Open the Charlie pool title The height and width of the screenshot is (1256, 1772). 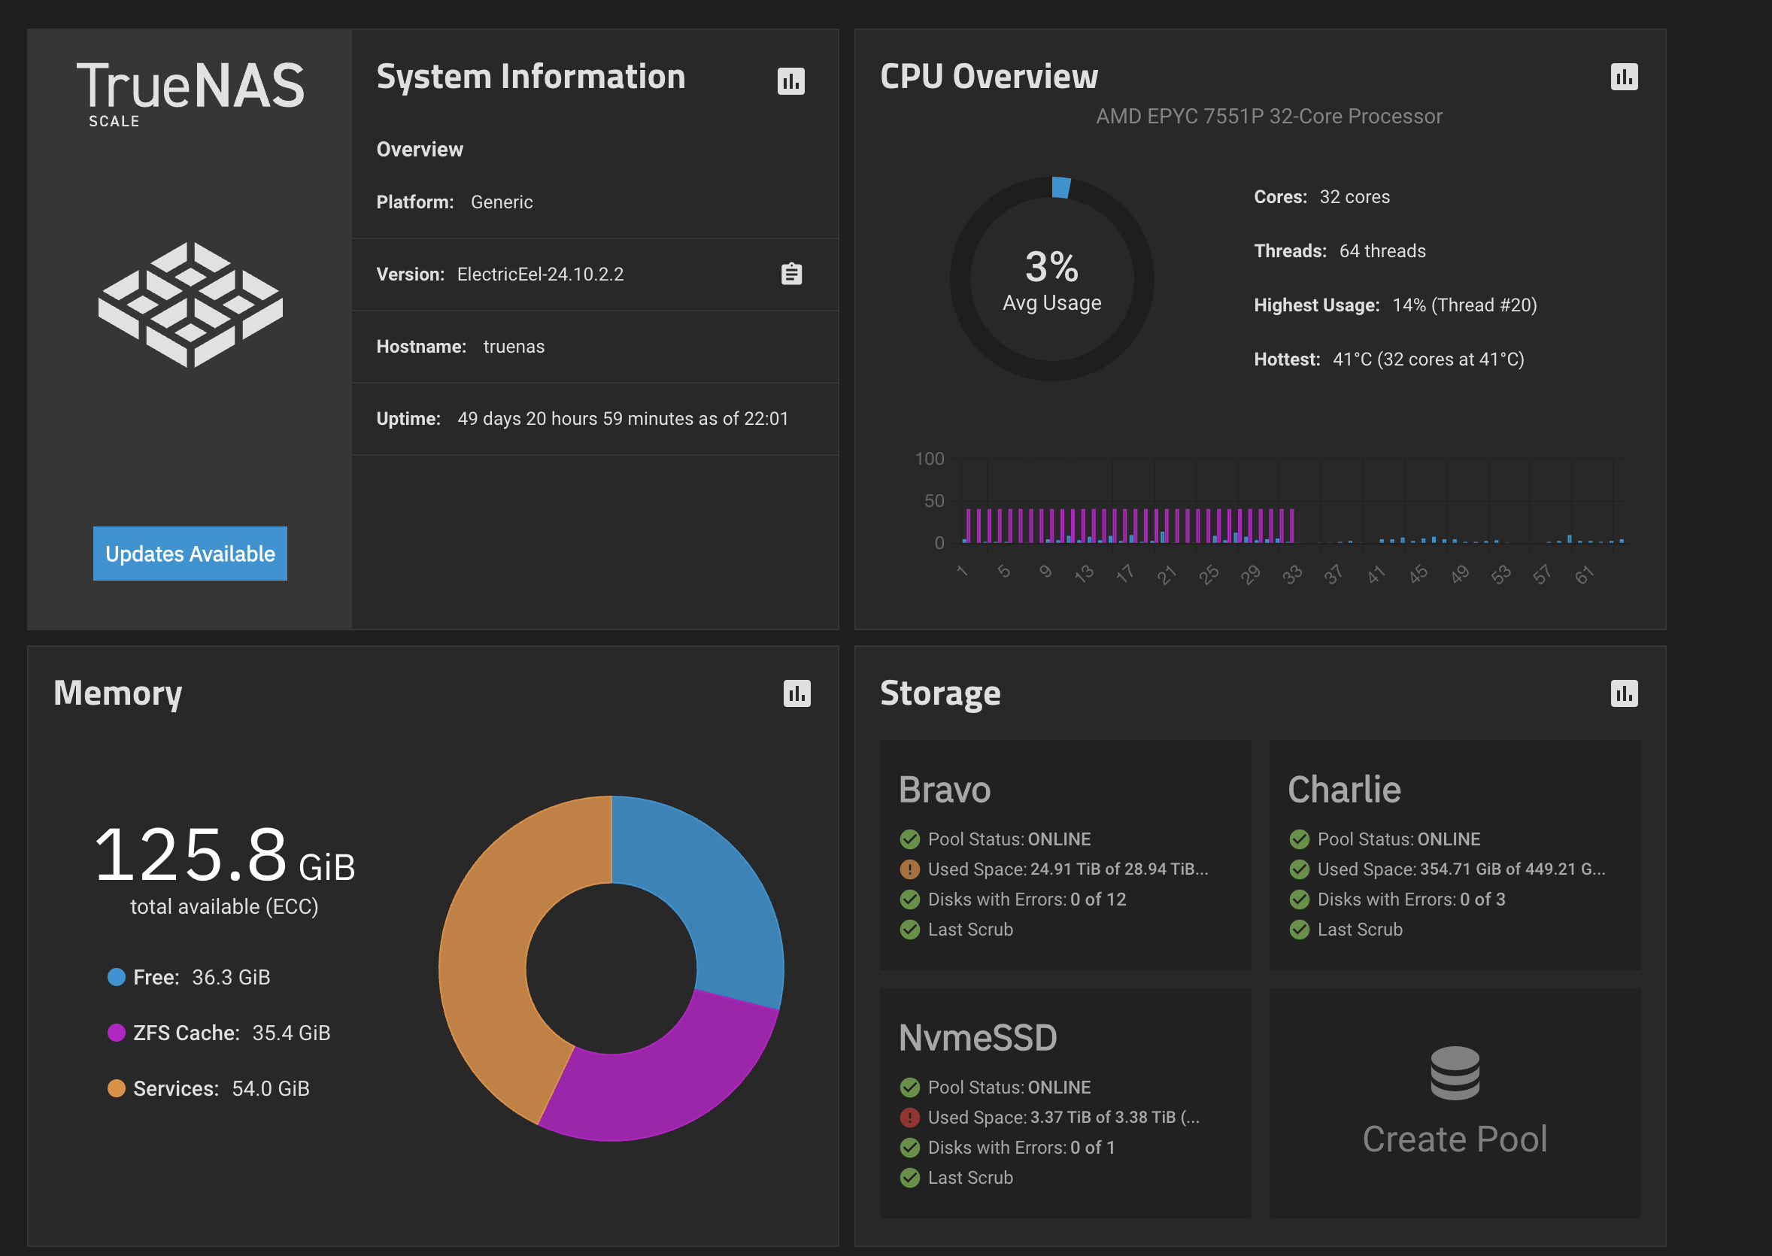(1344, 790)
